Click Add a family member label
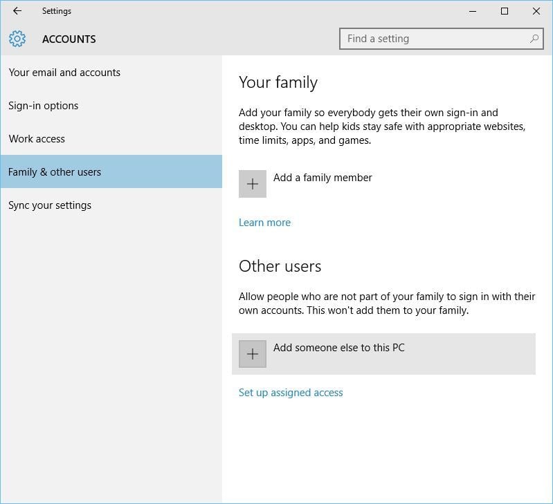 323,178
